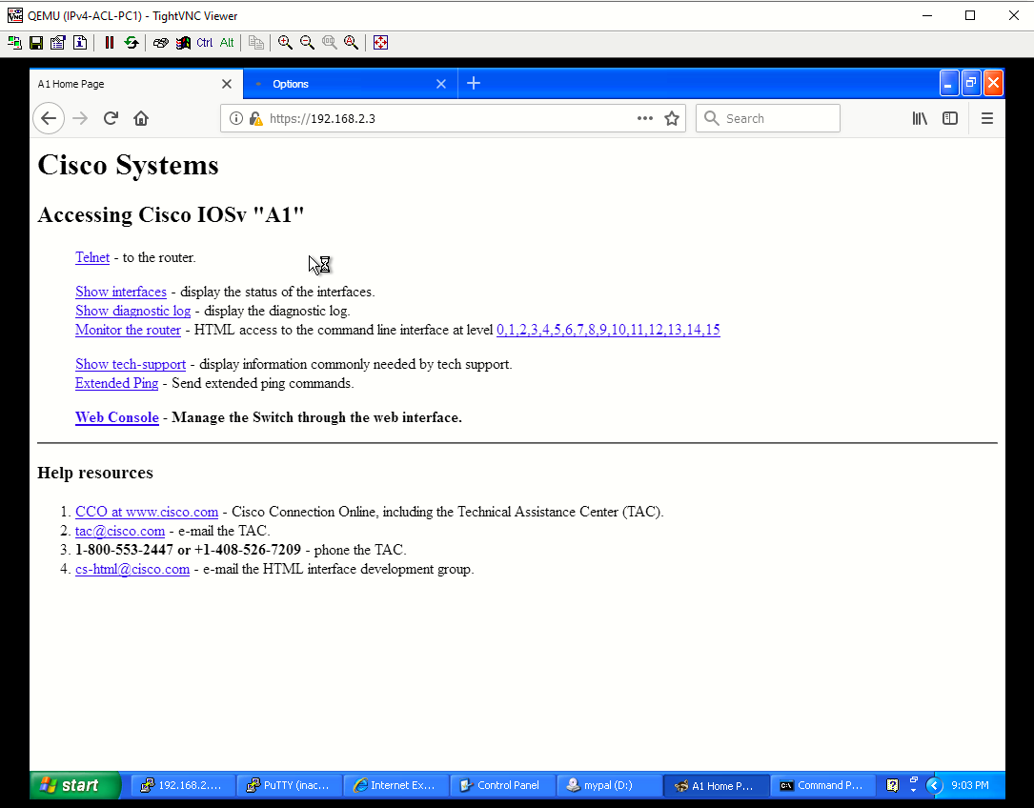Go to the browser home page

pos(141,118)
